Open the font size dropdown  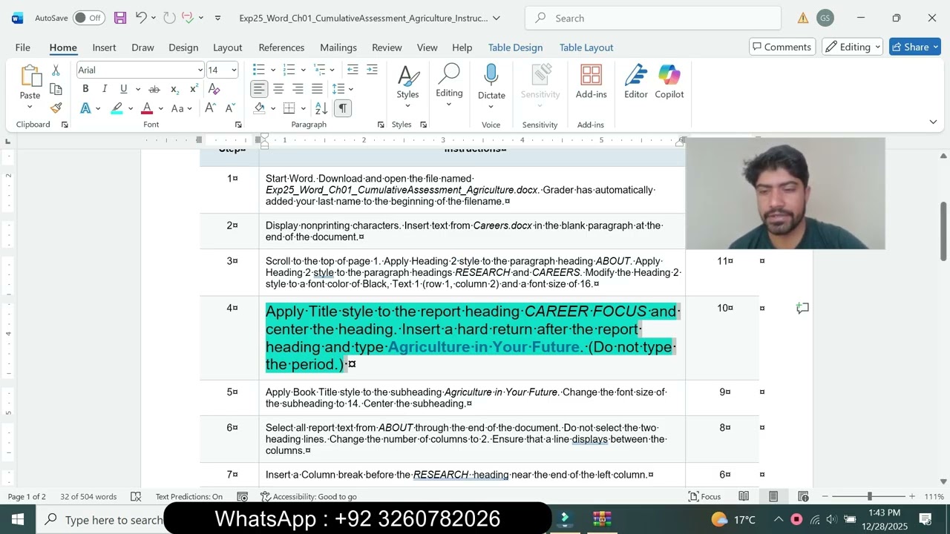click(234, 70)
